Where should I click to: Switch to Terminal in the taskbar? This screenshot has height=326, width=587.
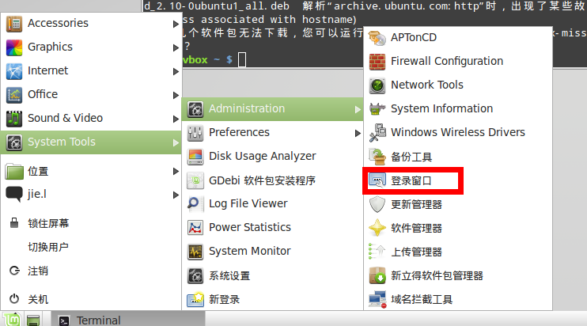pyautogui.click(x=98, y=320)
